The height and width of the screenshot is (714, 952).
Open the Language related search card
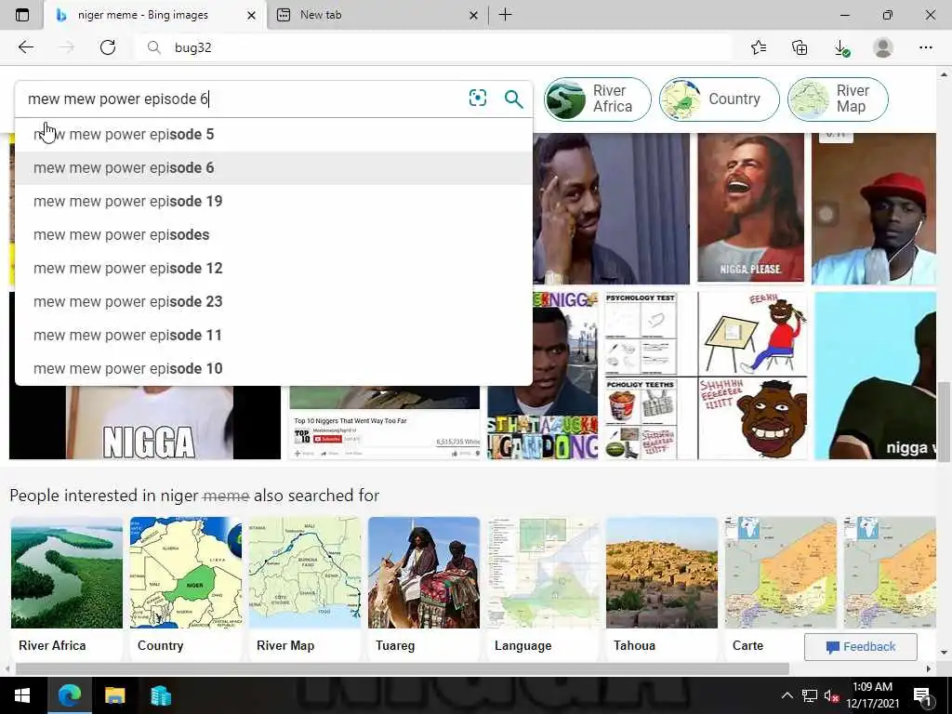pyautogui.click(x=543, y=587)
